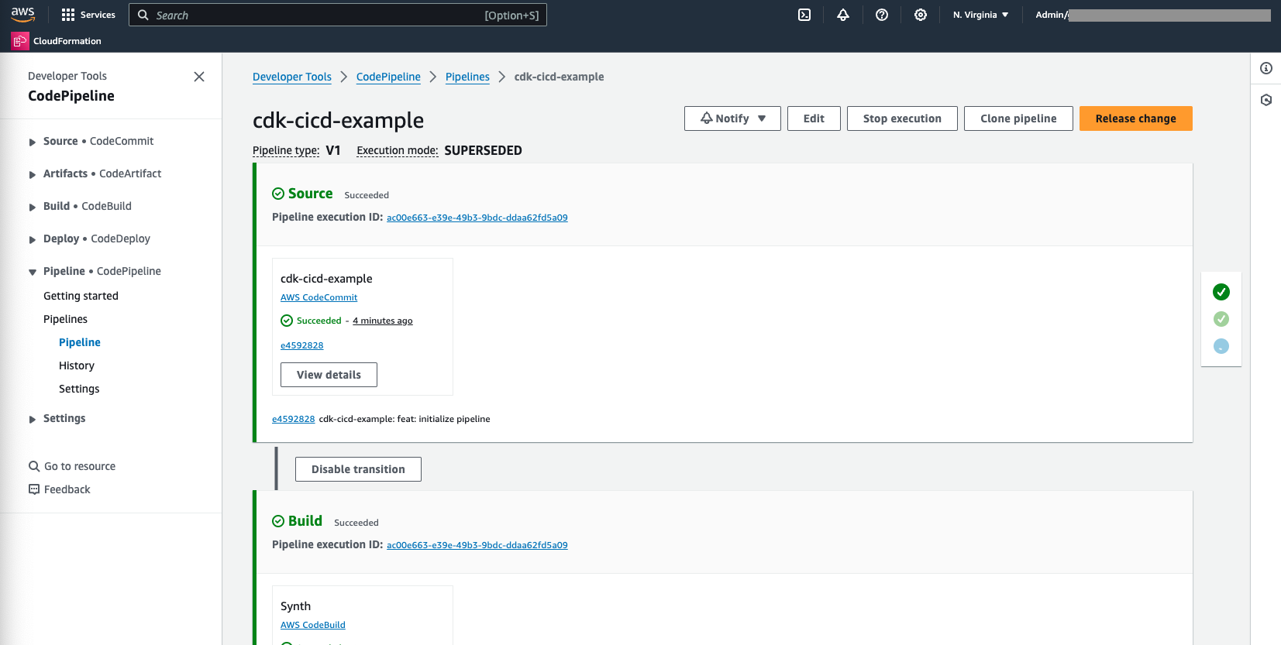Click Feedback link in sidebar

(67, 489)
